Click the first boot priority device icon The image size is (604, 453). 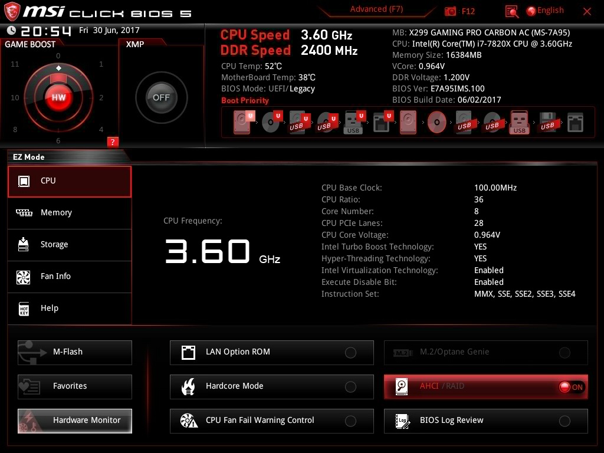pos(242,122)
